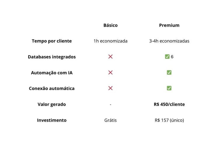Click the Databases integrados row label

click(x=52, y=57)
